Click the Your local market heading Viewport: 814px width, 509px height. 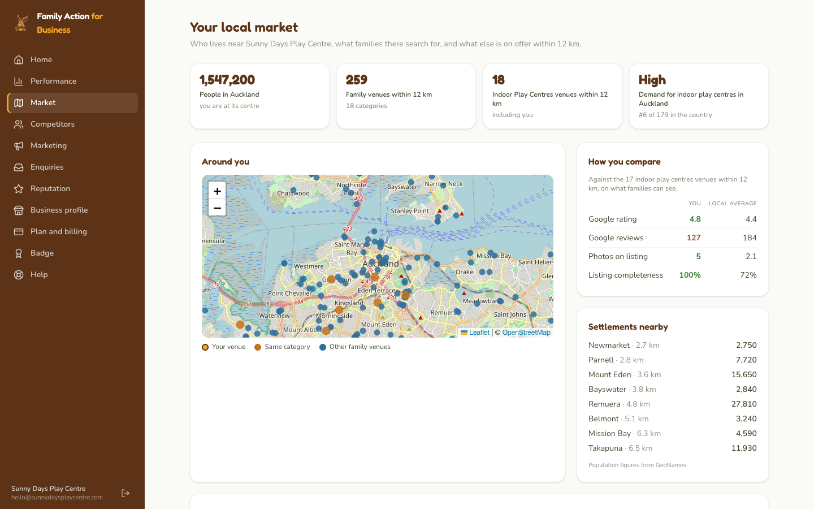pyautogui.click(x=244, y=27)
